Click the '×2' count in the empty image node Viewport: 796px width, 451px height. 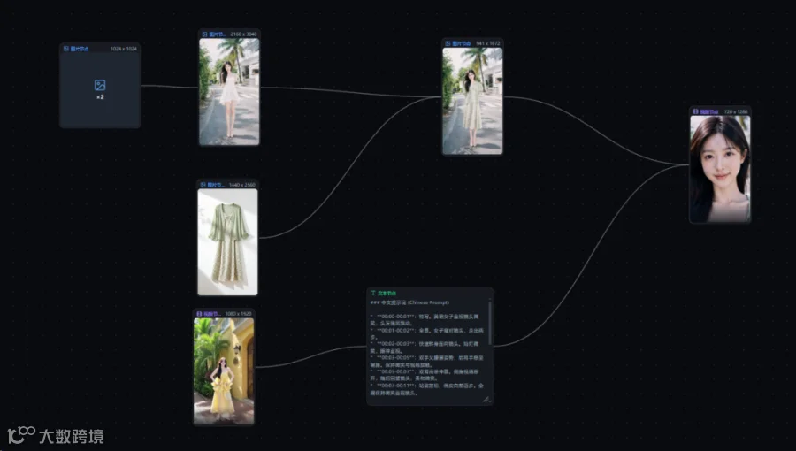pyautogui.click(x=100, y=97)
